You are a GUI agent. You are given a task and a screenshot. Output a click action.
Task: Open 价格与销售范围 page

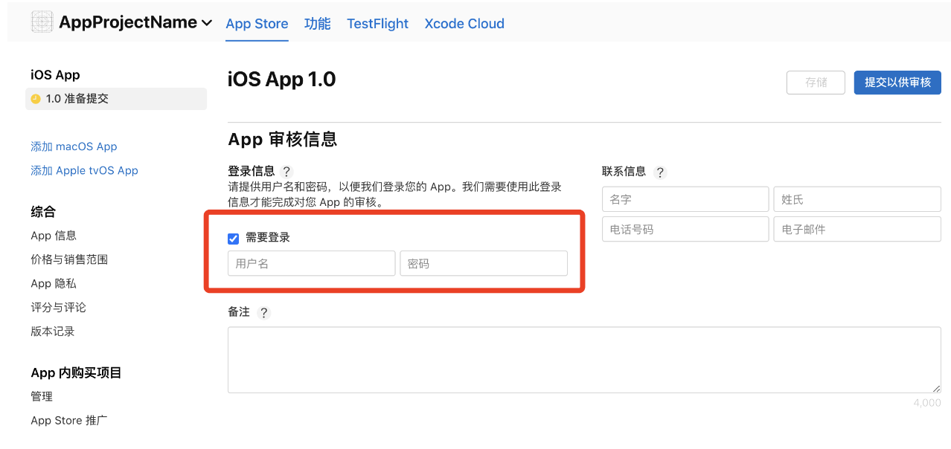[69, 259]
